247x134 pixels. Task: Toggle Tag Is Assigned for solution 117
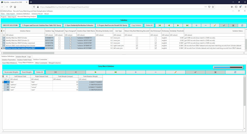70,46
